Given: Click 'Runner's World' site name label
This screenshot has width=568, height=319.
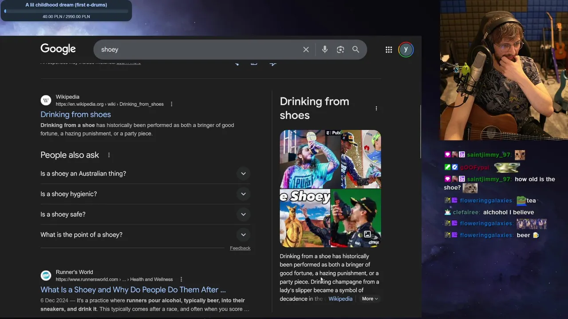Looking at the screenshot, I should click(74, 272).
